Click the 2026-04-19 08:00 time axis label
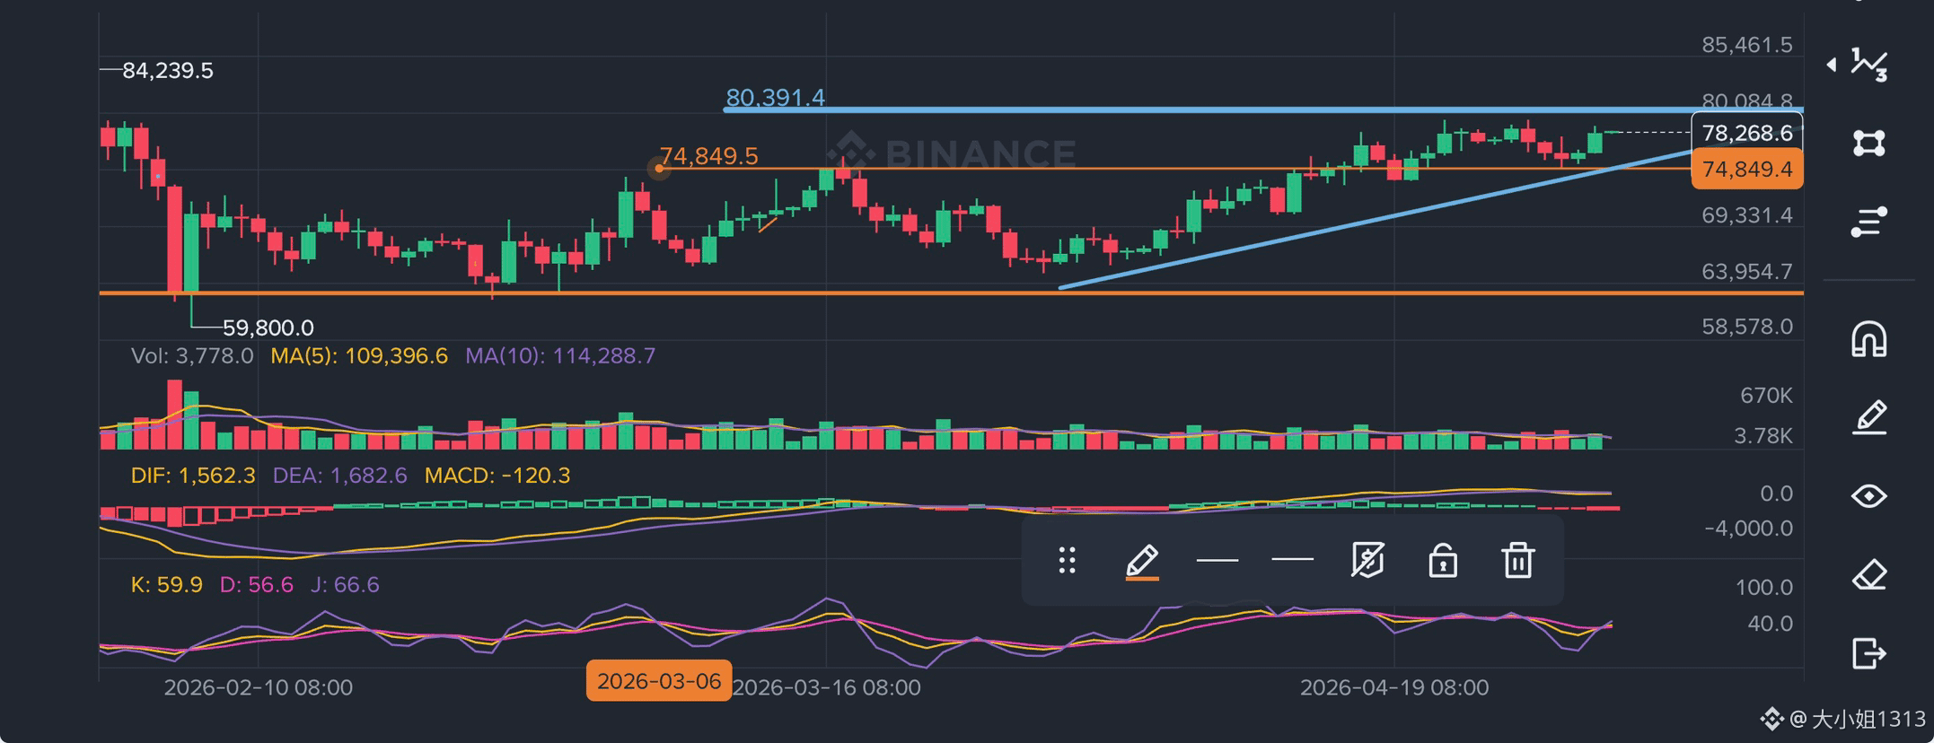 pos(1394,687)
